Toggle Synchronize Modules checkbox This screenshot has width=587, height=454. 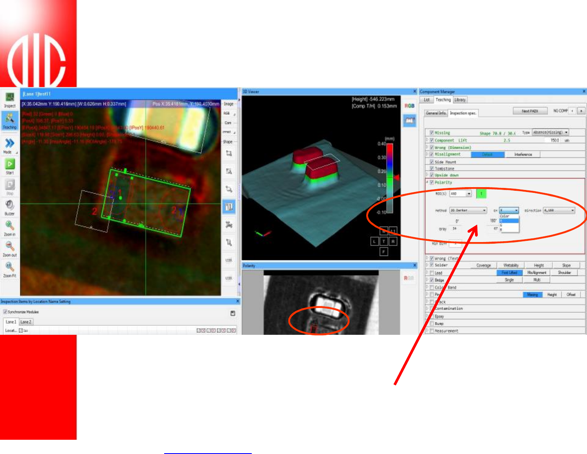coord(5,312)
